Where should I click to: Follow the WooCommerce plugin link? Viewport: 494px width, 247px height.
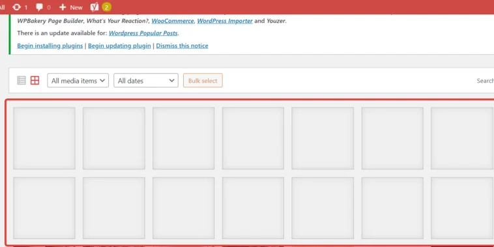173,21
